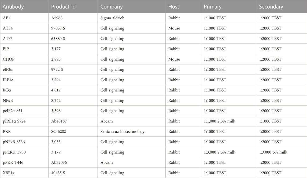Click product id SC-6282
307x178 pixels.
coord(73,131)
